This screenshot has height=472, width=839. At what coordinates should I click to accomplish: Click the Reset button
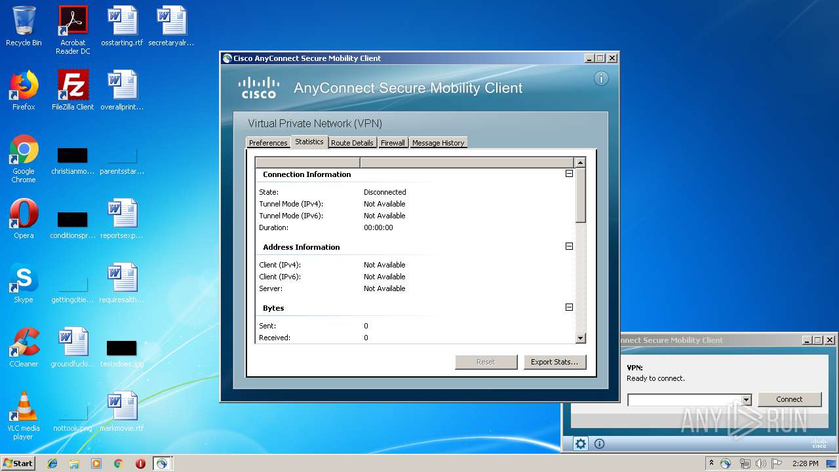point(486,362)
